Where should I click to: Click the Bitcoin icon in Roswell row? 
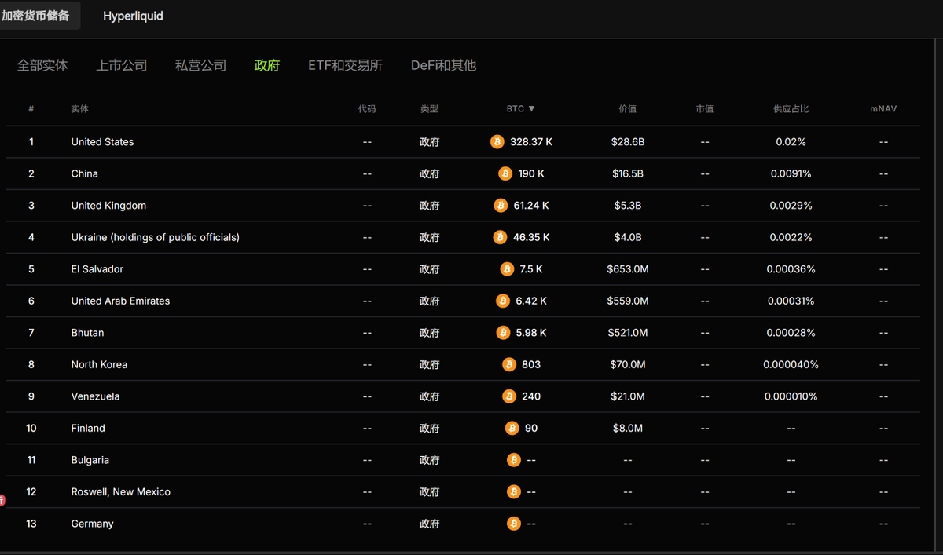[x=514, y=491]
